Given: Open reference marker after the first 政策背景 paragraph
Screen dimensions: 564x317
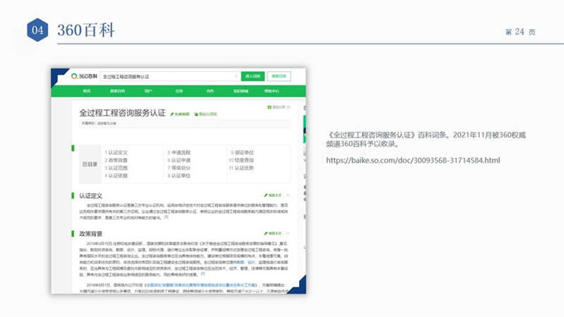Looking at the screenshot, I should 203,274.
